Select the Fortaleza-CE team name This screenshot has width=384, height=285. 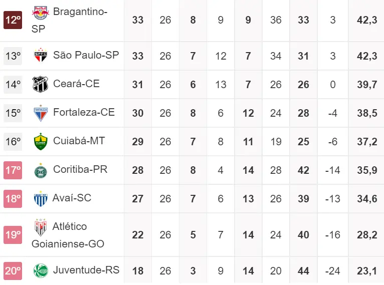tap(84, 112)
